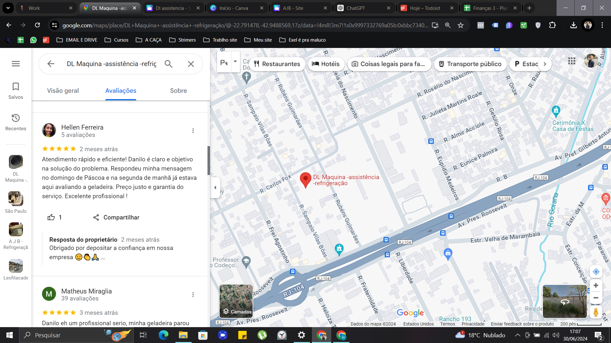The image size is (611, 343).
Task: Open Matheus Miraglia's profile name
Action: [x=86, y=291]
